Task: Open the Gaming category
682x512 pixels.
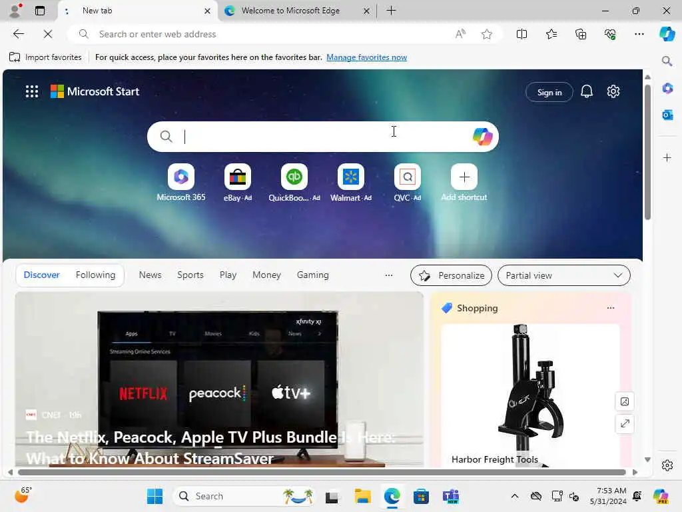Action: pyautogui.click(x=313, y=275)
